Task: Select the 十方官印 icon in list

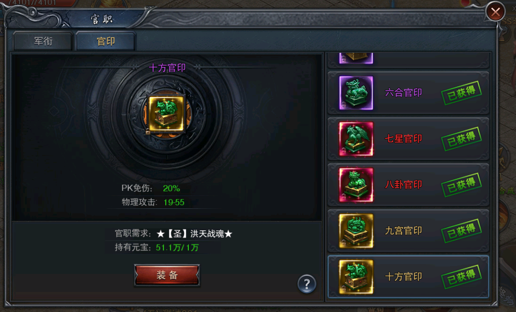Action: point(356,277)
